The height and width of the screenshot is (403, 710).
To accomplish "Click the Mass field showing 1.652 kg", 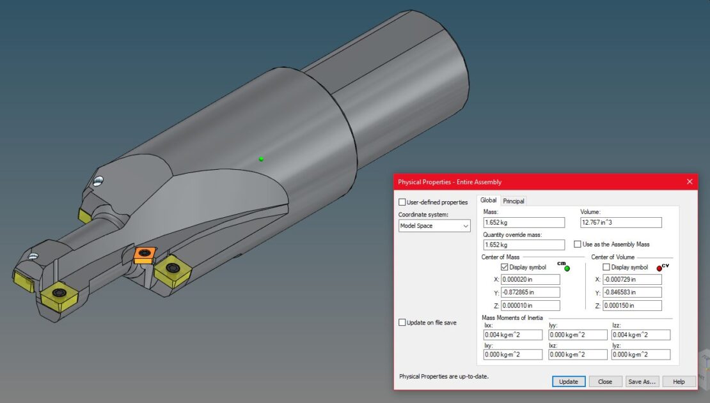I will [x=523, y=222].
